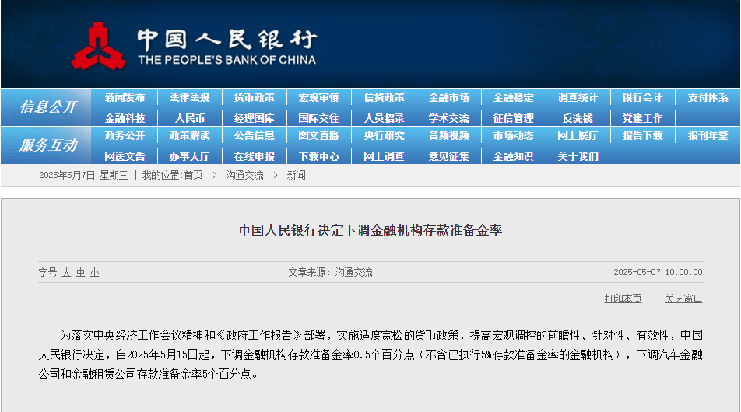The width and height of the screenshot is (741, 412).
Task: Open the 人民币 section
Action: [189, 118]
